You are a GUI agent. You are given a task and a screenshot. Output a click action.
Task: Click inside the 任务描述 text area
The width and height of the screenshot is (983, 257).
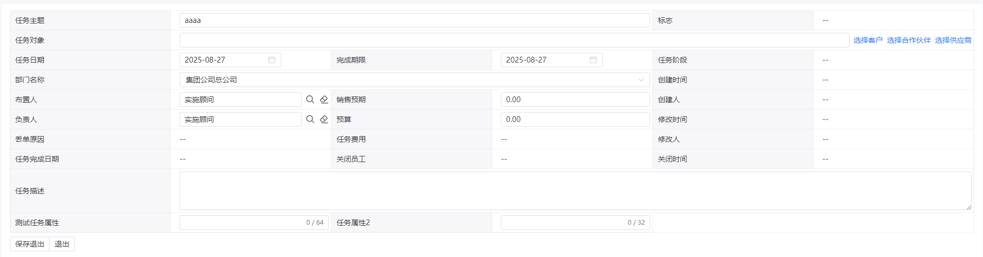coord(575,191)
